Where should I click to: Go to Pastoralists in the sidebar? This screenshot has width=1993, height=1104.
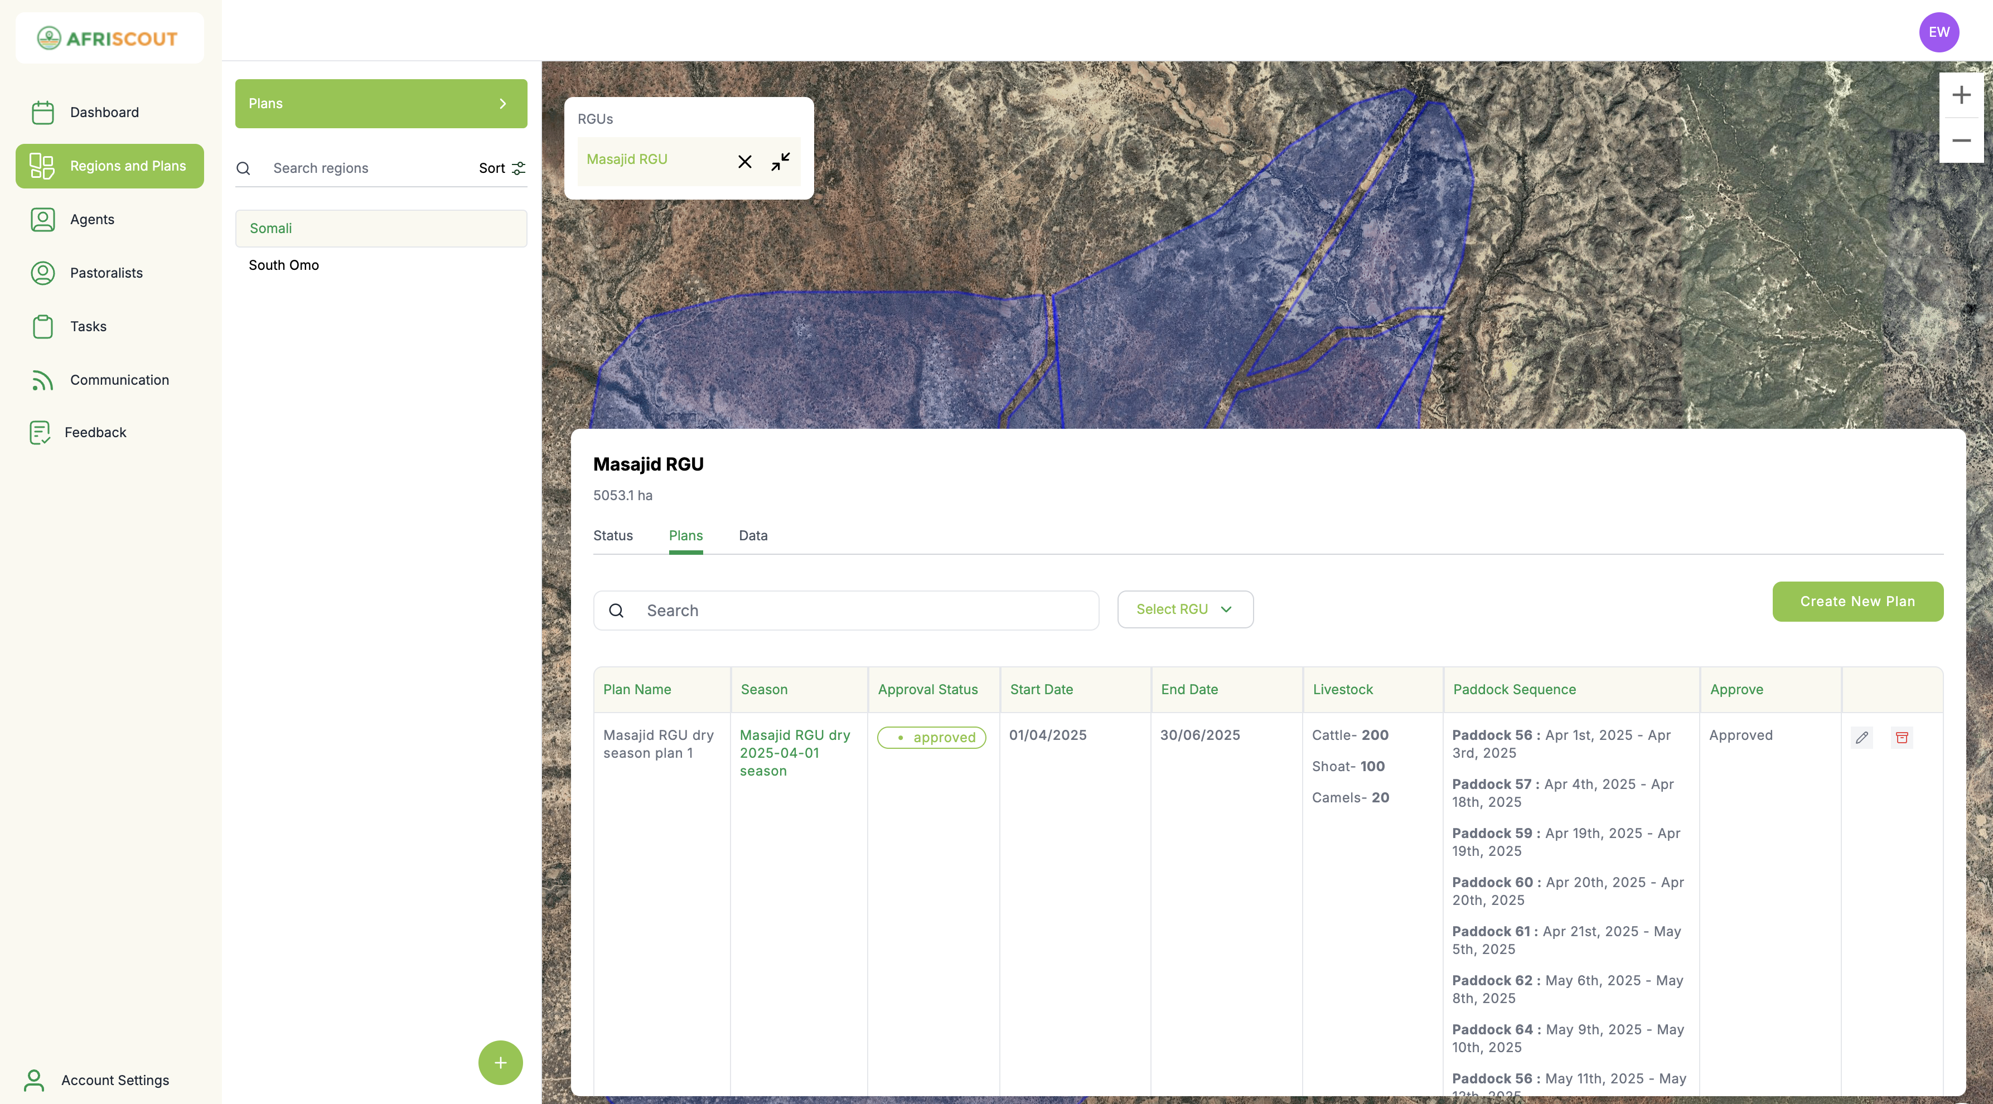[106, 272]
